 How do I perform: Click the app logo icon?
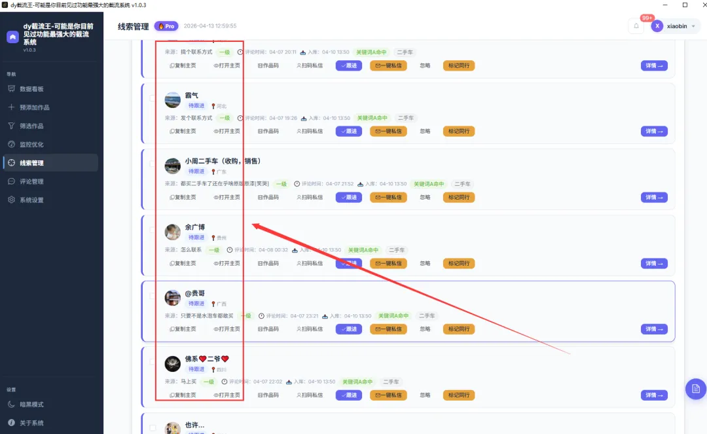[x=12, y=37]
